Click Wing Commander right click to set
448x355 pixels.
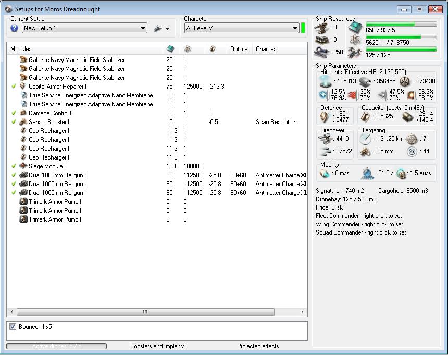(x=359, y=224)
